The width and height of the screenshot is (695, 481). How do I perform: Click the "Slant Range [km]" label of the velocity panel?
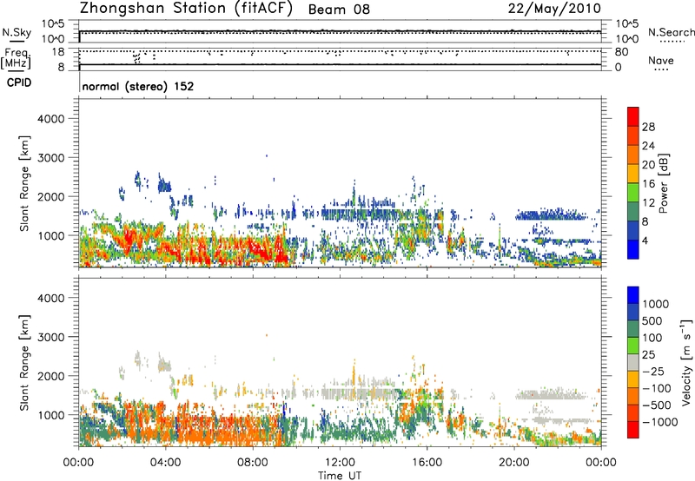pyautogui.click(x=24, y=362)
